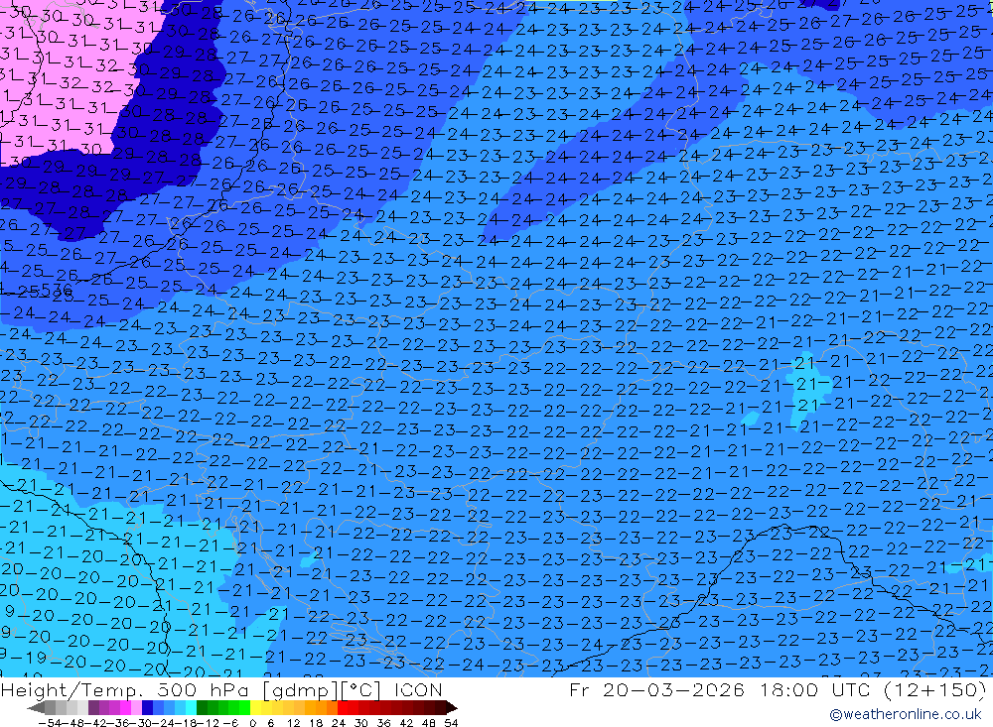Pick the dark blue legend swatch right of -30
Screen dimensions: 993x727
(147, 708)
